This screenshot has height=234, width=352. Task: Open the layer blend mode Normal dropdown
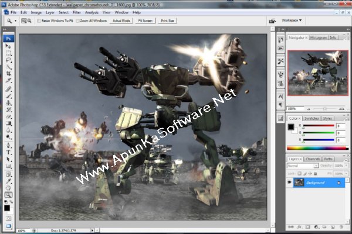(x=303, y=166)
